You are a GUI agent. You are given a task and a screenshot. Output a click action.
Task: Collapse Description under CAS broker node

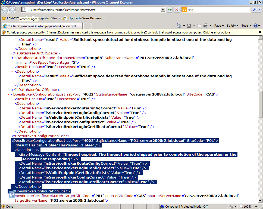[12, 104]
